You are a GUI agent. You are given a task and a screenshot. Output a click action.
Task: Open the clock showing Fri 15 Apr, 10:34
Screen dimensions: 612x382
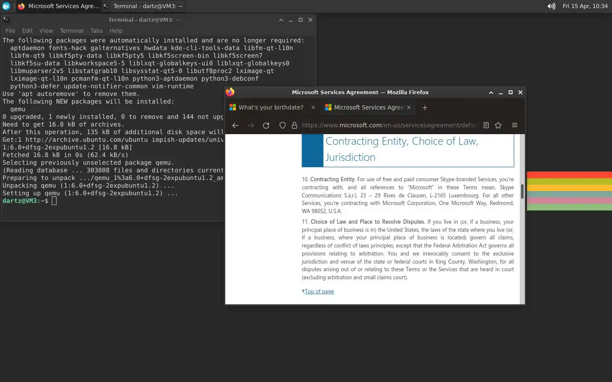(585, 6)
